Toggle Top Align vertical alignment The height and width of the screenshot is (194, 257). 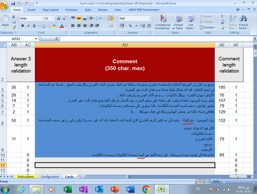pyautogui.click(x=73, y=19)
